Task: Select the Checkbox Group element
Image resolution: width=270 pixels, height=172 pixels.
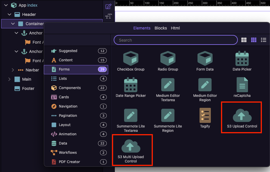Action: [x=131, y=61]
